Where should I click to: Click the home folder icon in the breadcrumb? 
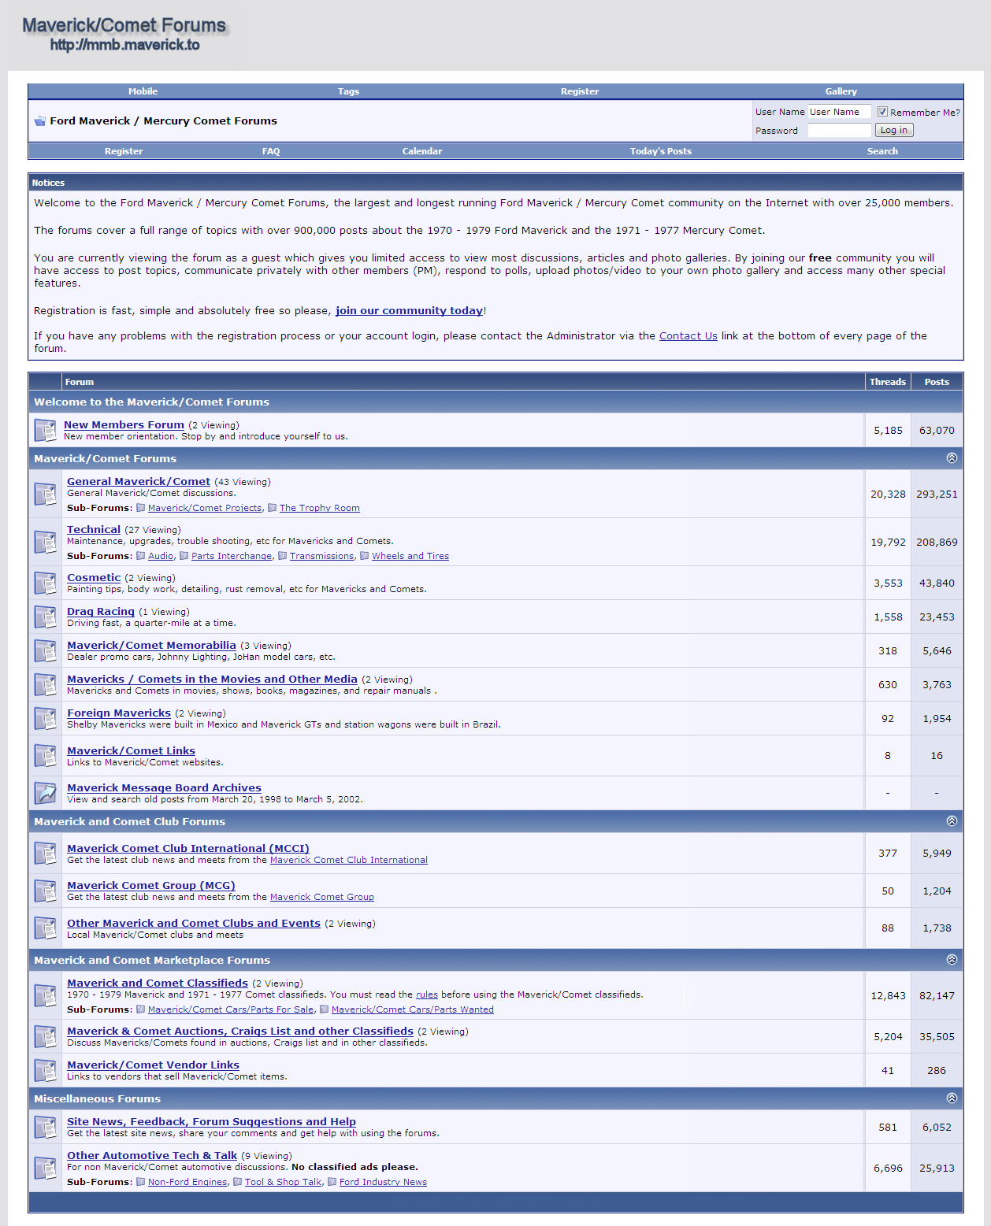pos(39,121)
